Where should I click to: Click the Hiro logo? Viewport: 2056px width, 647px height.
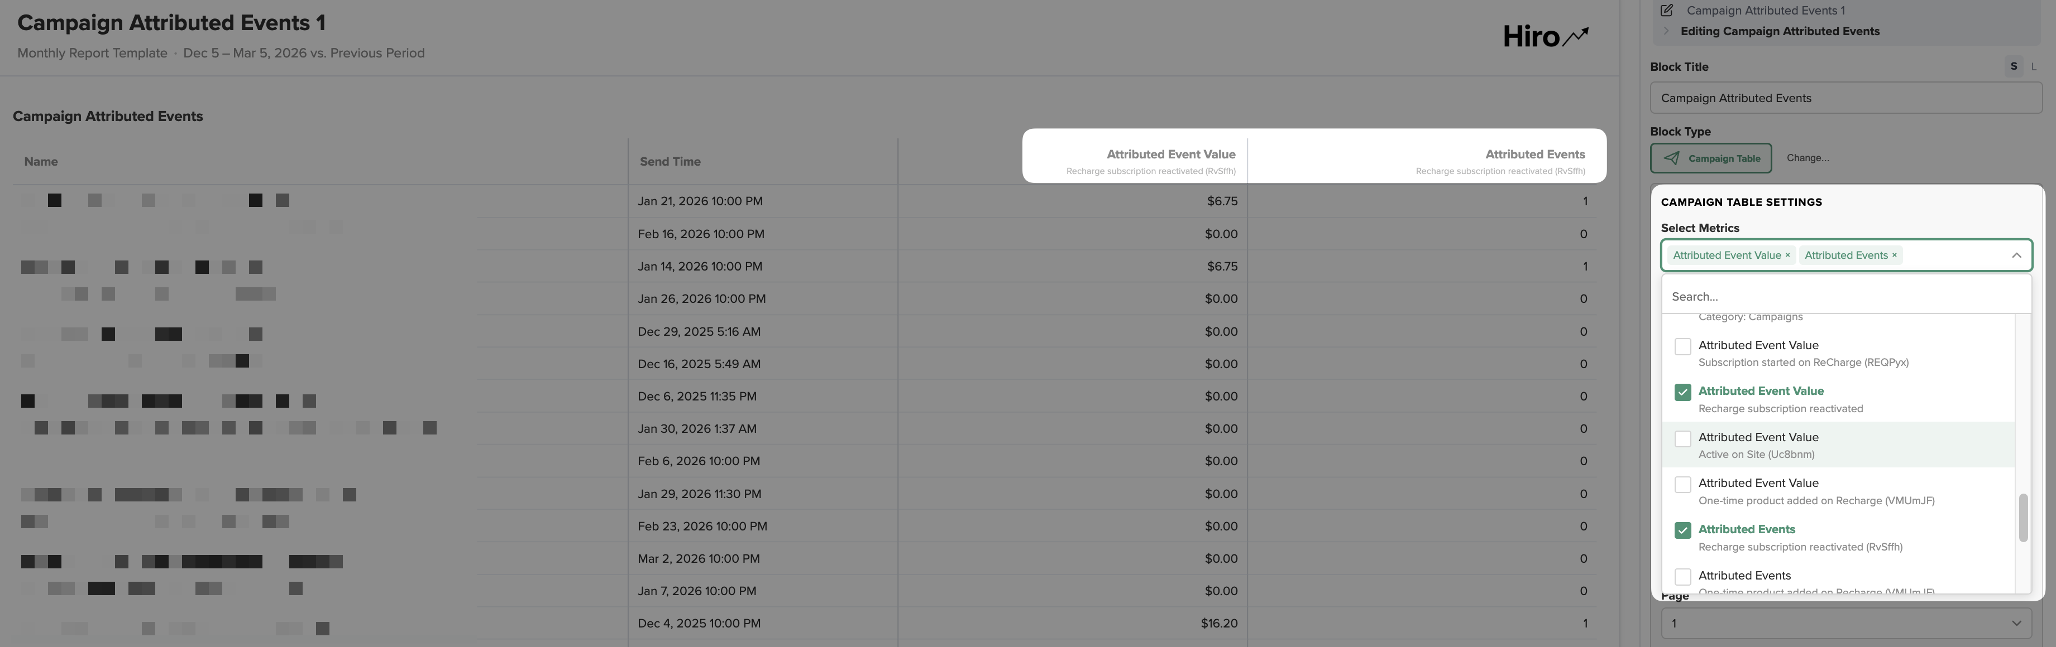(x=1545, y=36)
